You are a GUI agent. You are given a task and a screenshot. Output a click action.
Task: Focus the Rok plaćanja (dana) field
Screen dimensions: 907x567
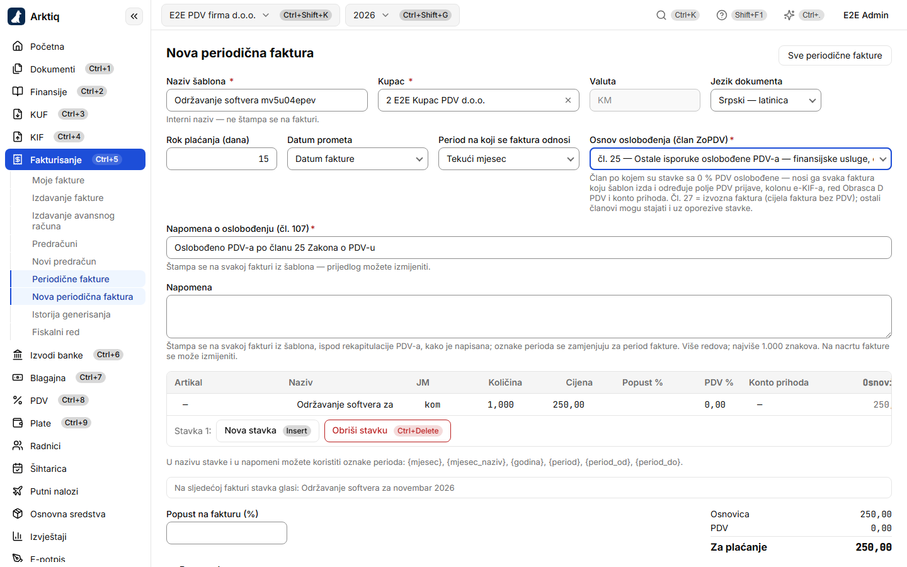222,159
